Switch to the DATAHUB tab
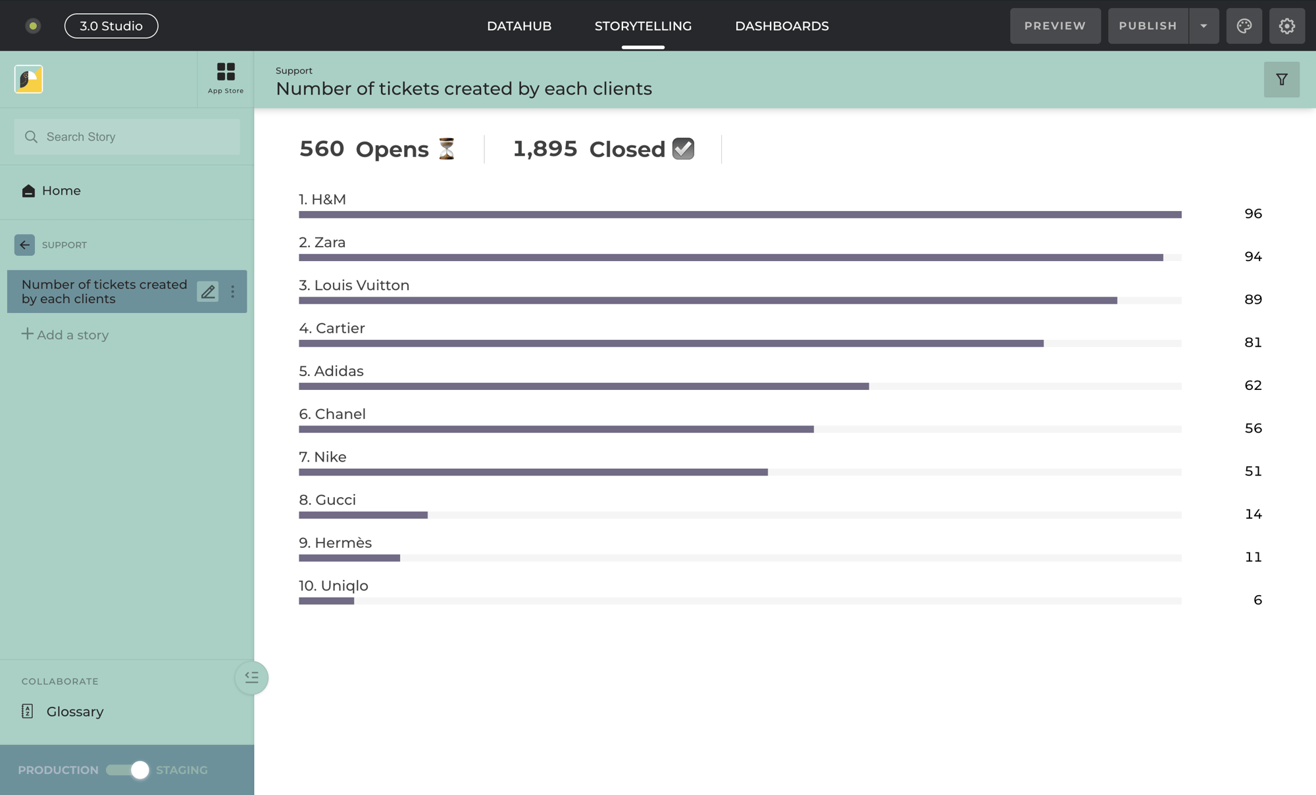 519,26
